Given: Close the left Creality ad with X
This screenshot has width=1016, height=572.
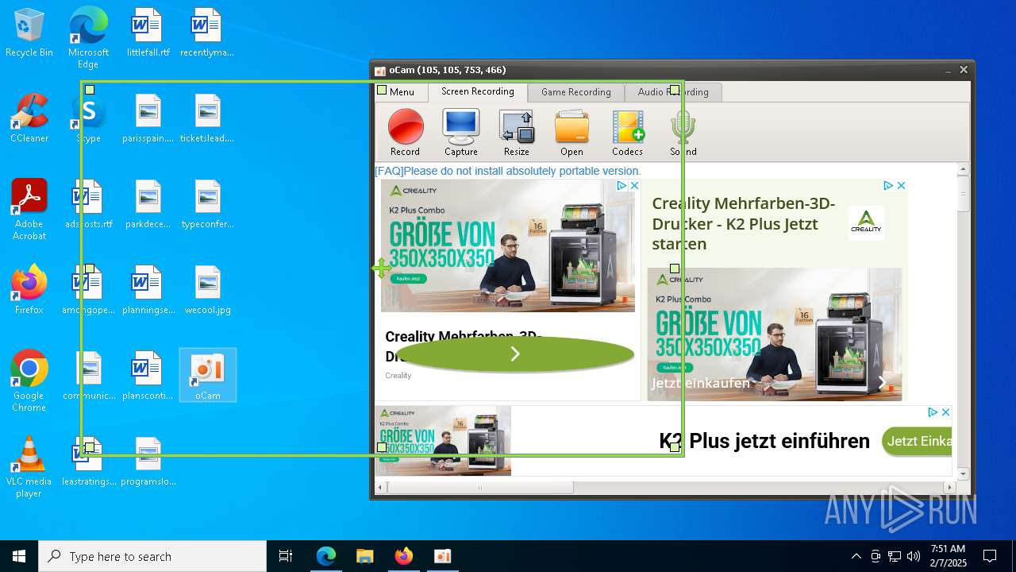Looking at the screenshot, I should pos(634,185).
